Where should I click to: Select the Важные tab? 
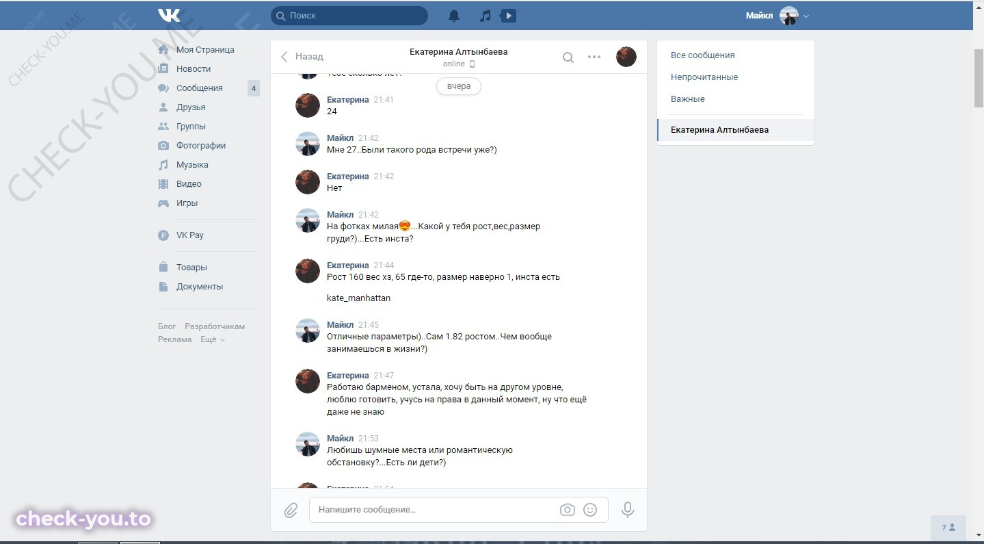click(688, 99)
